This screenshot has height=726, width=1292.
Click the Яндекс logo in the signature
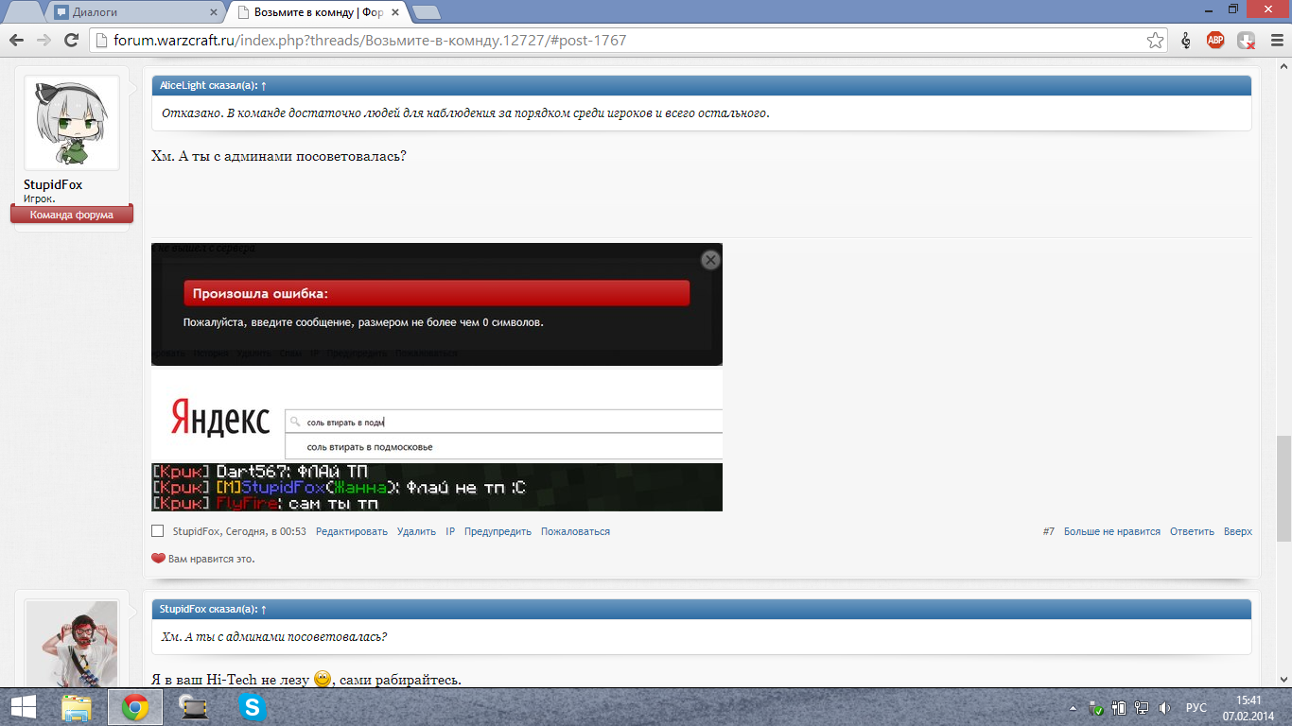click(x=220, y=417)
